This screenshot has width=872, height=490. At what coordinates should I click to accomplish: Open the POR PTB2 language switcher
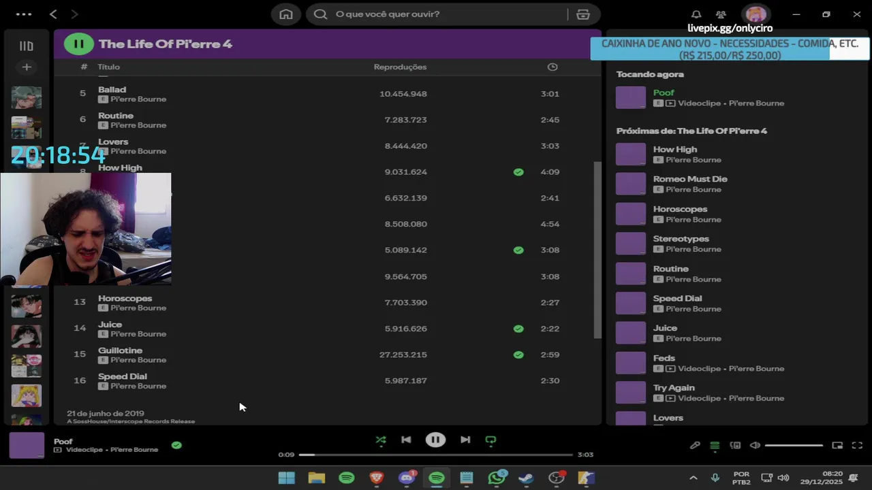click(x=741, y=478)
